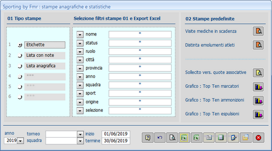
Task: Select the Lista anagrafica radio option
Action: coord(20,66)
